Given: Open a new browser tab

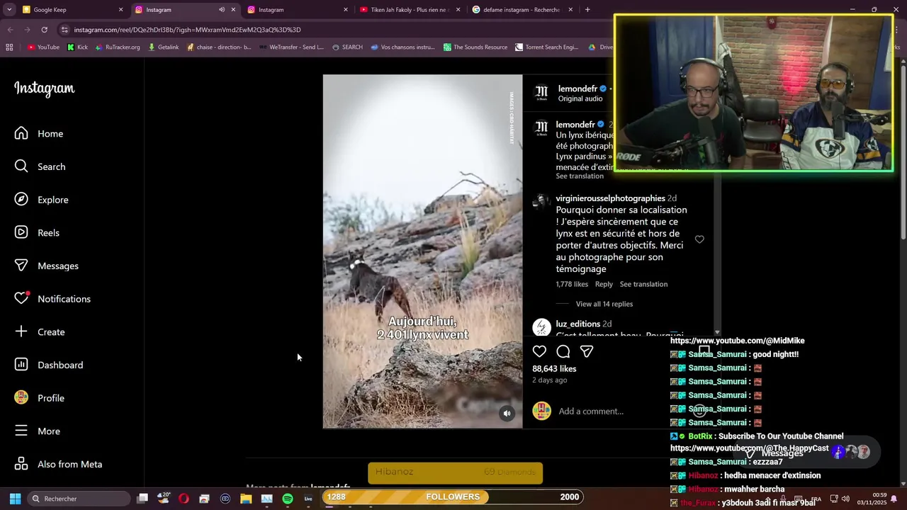Looking at the screenshot, I should 587,10.
